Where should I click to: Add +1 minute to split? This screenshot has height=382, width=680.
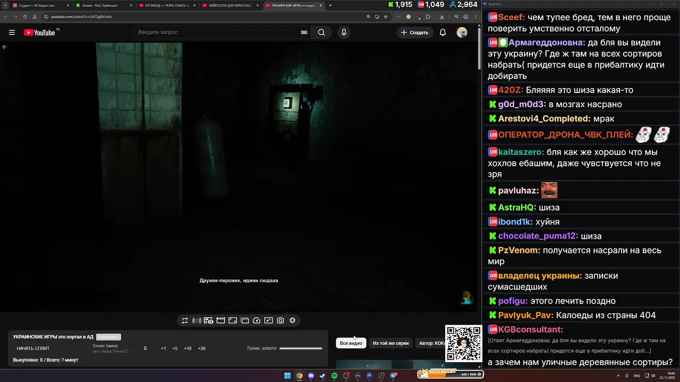click(x=163, y=349)
